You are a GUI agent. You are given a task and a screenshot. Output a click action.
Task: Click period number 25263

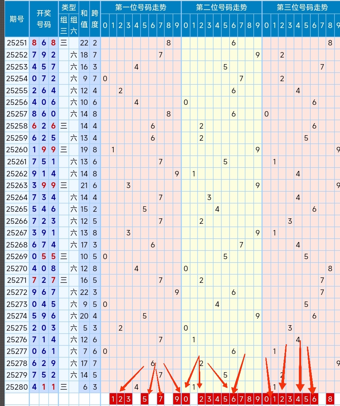coord(17,185)
